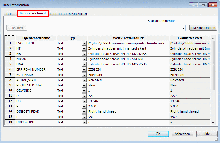Image resolution: width=220 pixels, height=143 pixels.
Task: Open Typ dropdown for ACTIVE_STATE row
Action: (x=84, y=80)
